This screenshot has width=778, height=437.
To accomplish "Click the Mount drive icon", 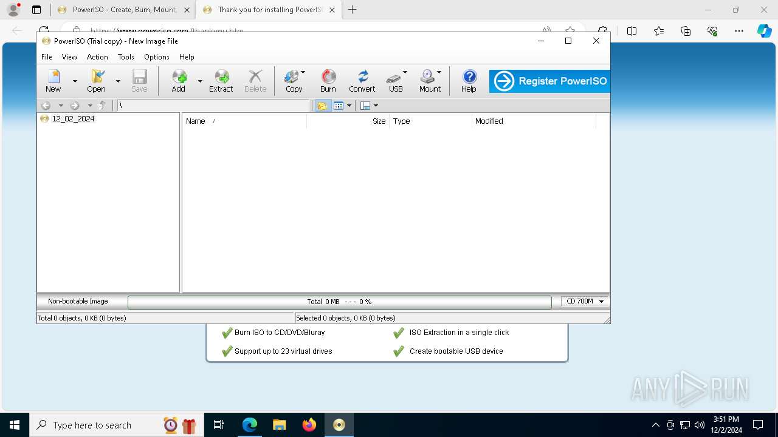I will click(x=430, y=81).
